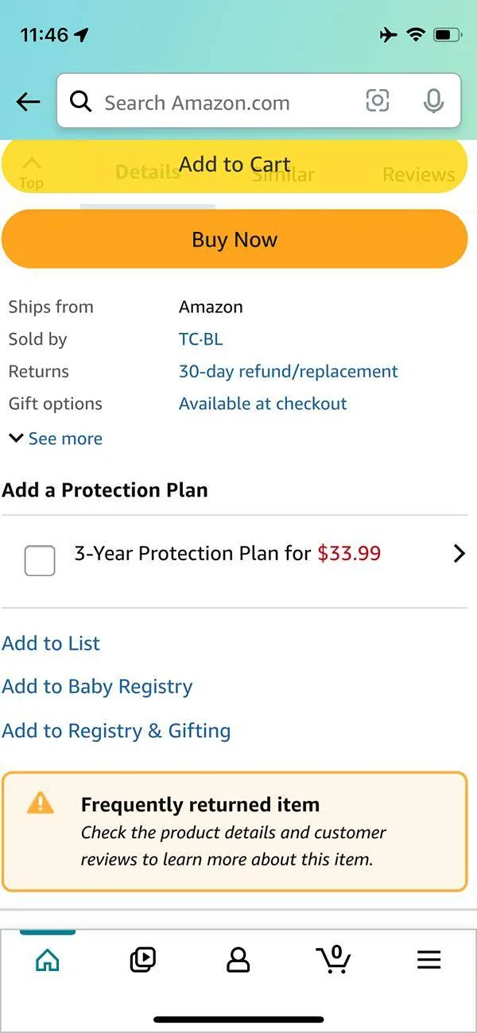This screenshot has height=1033, width=477.
Task: Open the shopping cart icon
Action: [334, 959]
